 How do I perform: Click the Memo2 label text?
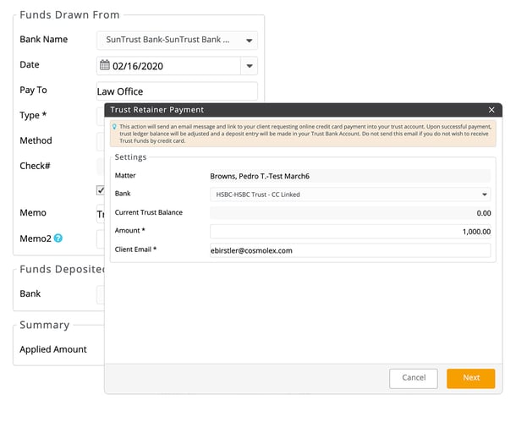point(36,238)
